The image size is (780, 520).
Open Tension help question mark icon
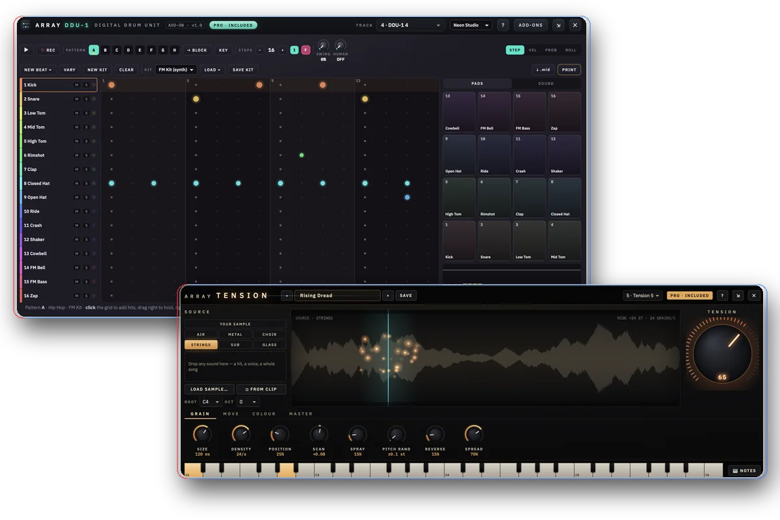point(722,295)
